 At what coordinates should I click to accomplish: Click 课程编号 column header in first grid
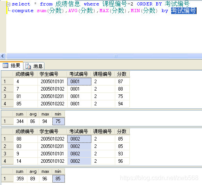coord(103,74)
